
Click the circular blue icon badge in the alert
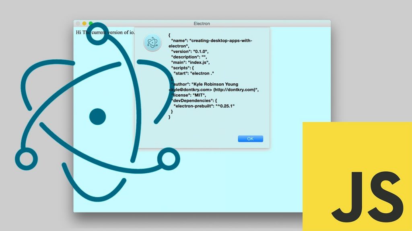tap(152, 42)
